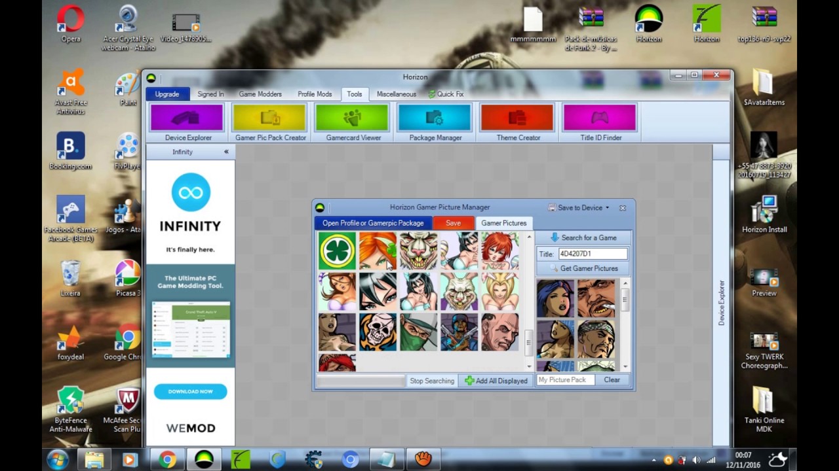Show hidden system tray icons
This screenshot has width=839, height=471.
coord(653,460)
